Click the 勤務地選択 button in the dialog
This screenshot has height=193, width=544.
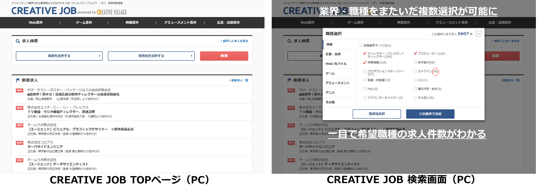tap(377, 114)
